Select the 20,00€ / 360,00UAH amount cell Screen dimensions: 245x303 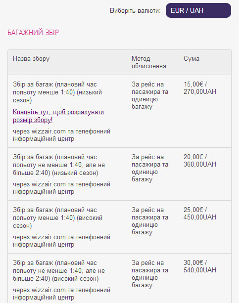coord(200,161)
